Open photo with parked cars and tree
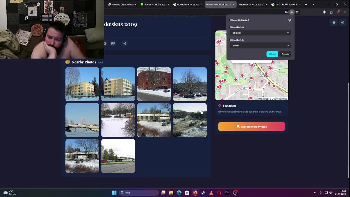The height and width of the screenshot is (197, 350). click(190, 84)
